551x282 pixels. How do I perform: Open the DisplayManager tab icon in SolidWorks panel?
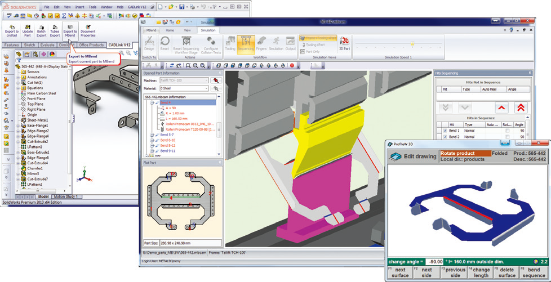coord(52,54)
